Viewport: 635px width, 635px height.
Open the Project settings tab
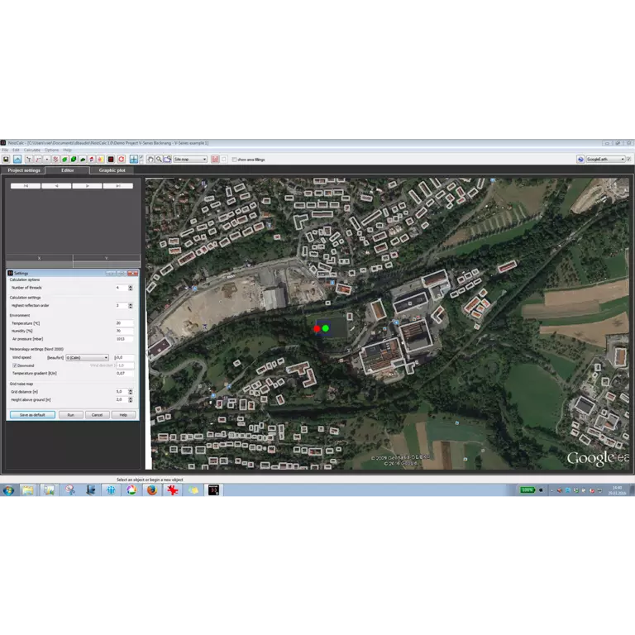(x=24, y=170)
